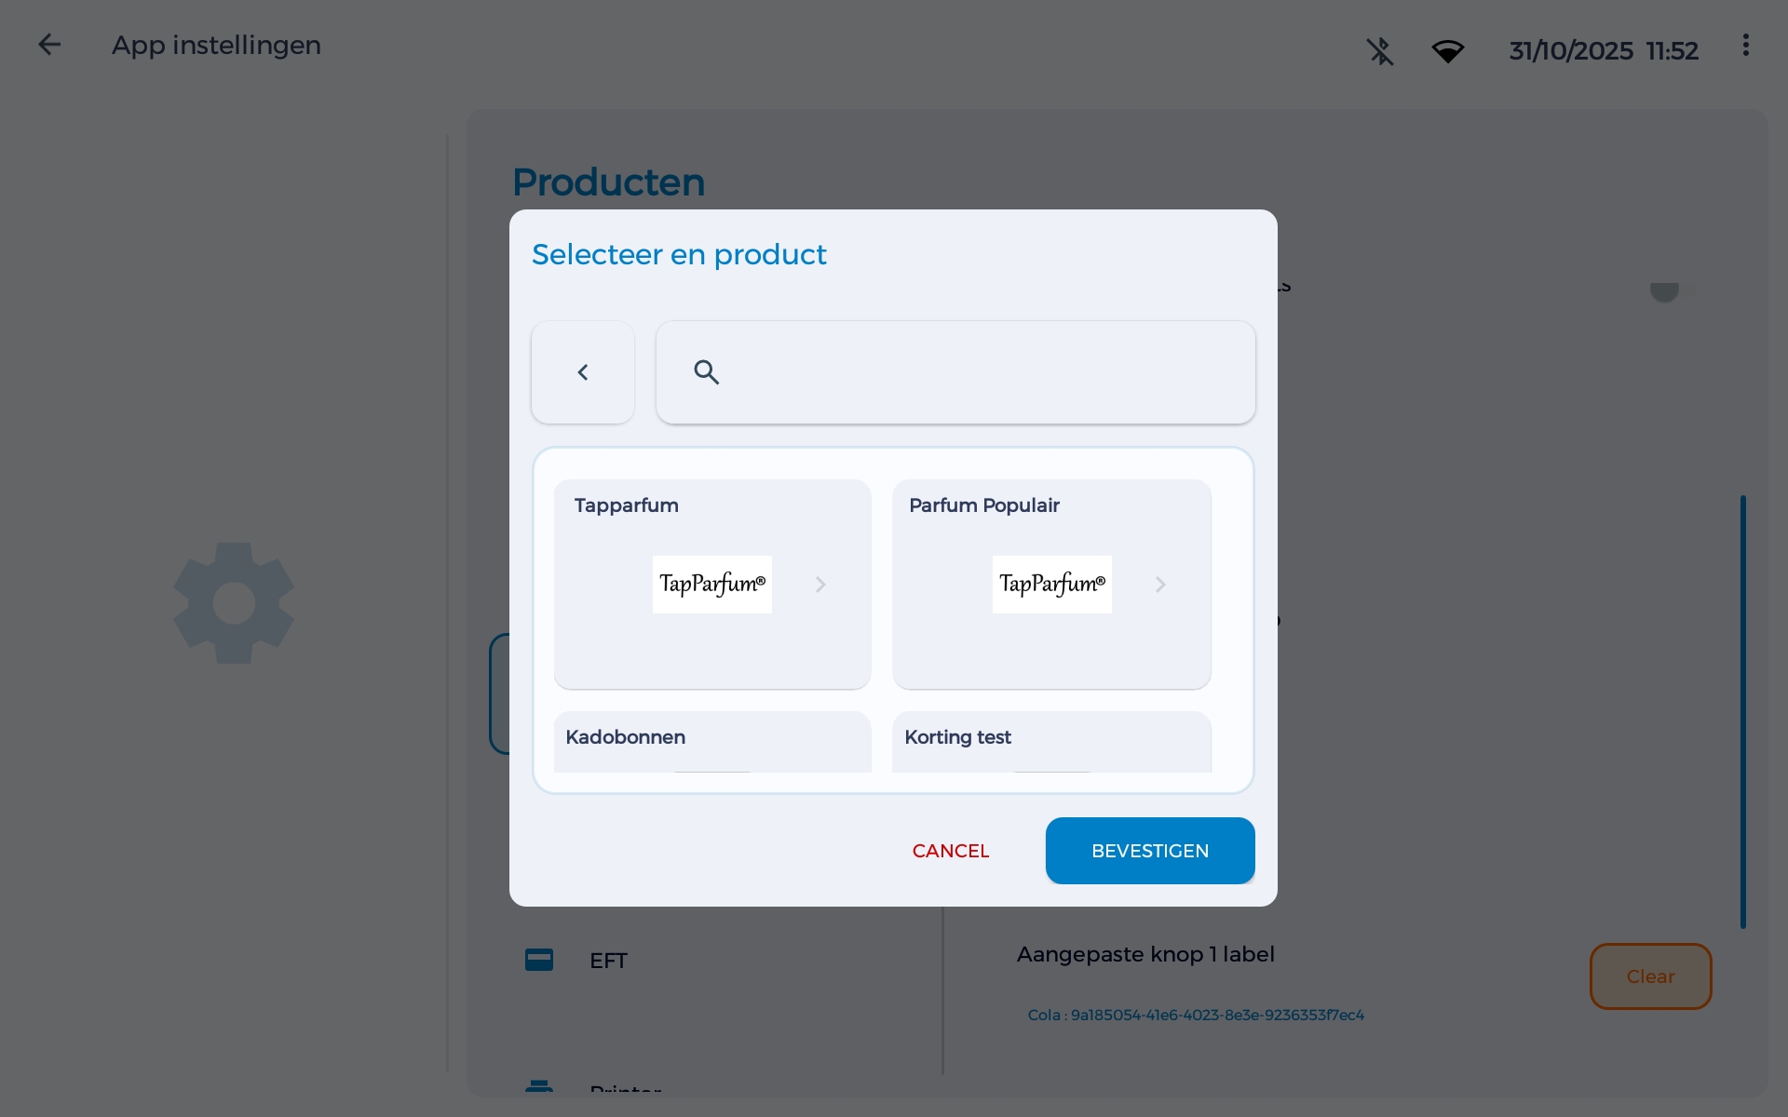
Task: Click the settings gear illustration
Action: (x=233, y=602)
